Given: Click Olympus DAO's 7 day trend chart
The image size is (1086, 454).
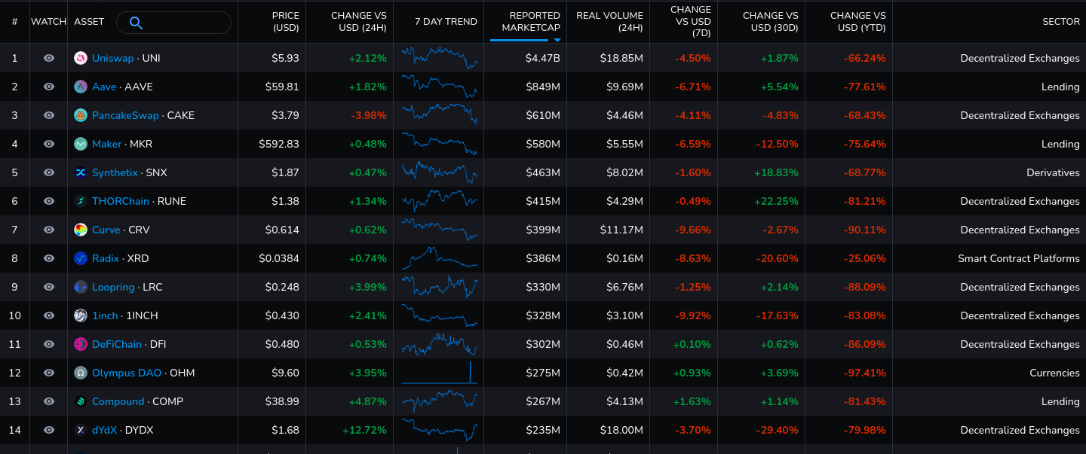Looking at the screenshot, I should point(440,373).
